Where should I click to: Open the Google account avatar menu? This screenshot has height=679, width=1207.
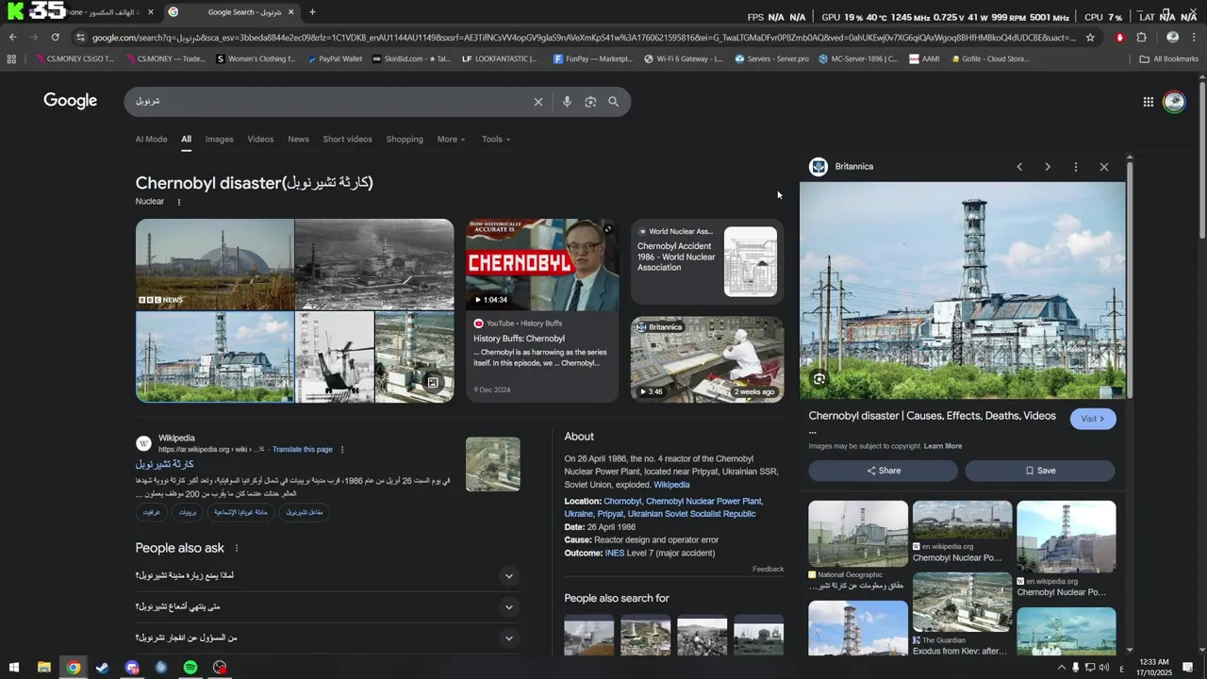pyautogui.click(x=1174, y=102)
